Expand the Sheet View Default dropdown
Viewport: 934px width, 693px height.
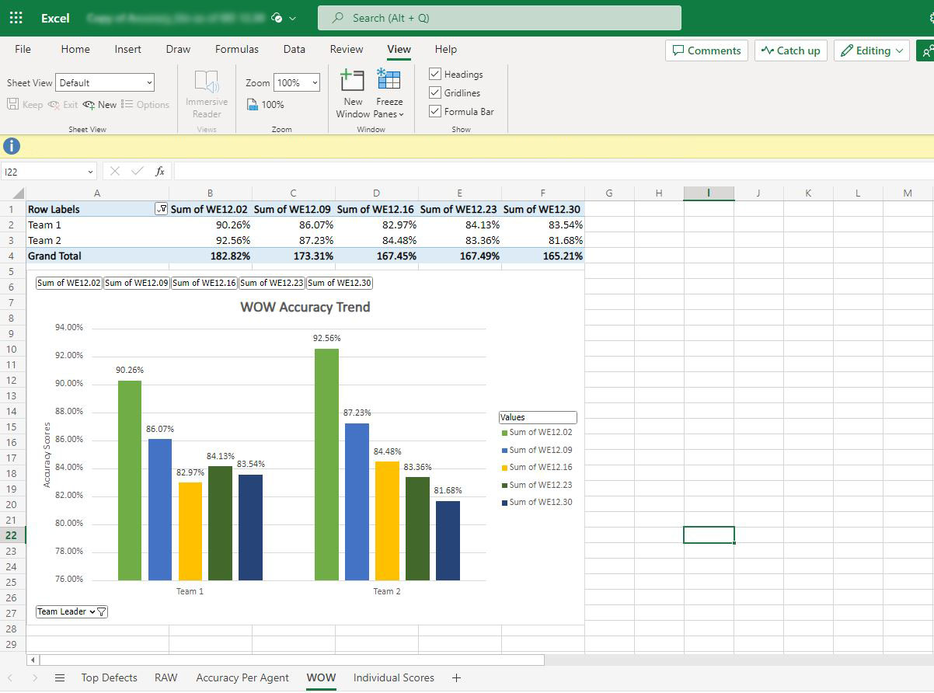(x=106, y=82)
